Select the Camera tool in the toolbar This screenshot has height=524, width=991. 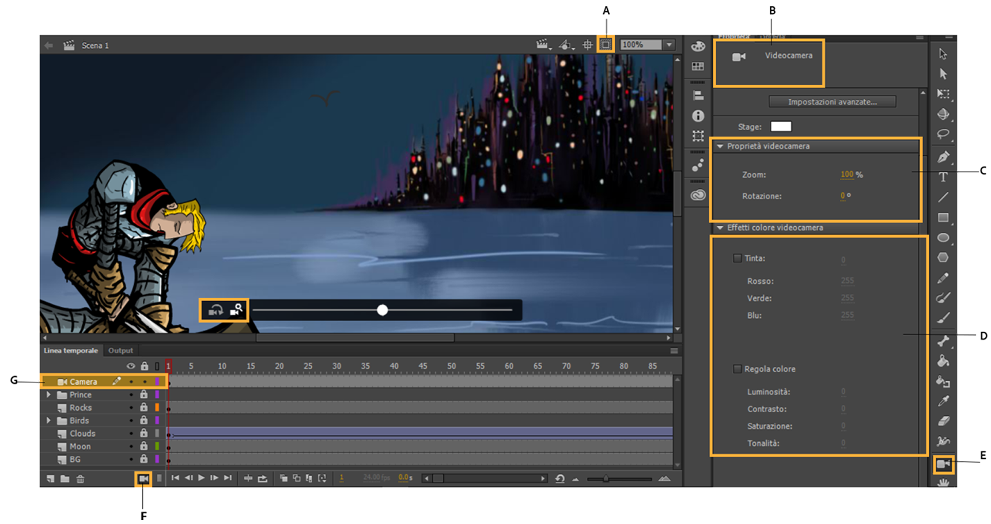click(943, 464)
